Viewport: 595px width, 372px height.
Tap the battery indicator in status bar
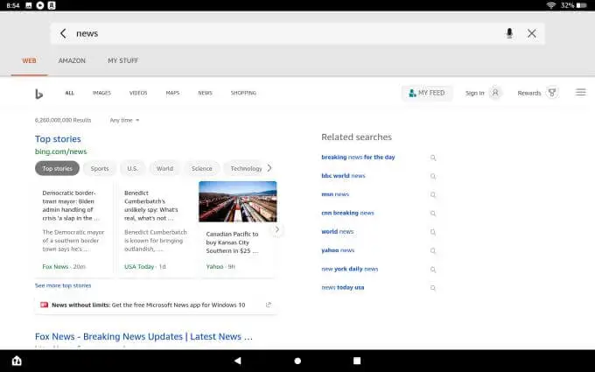[x=581, y=5]
